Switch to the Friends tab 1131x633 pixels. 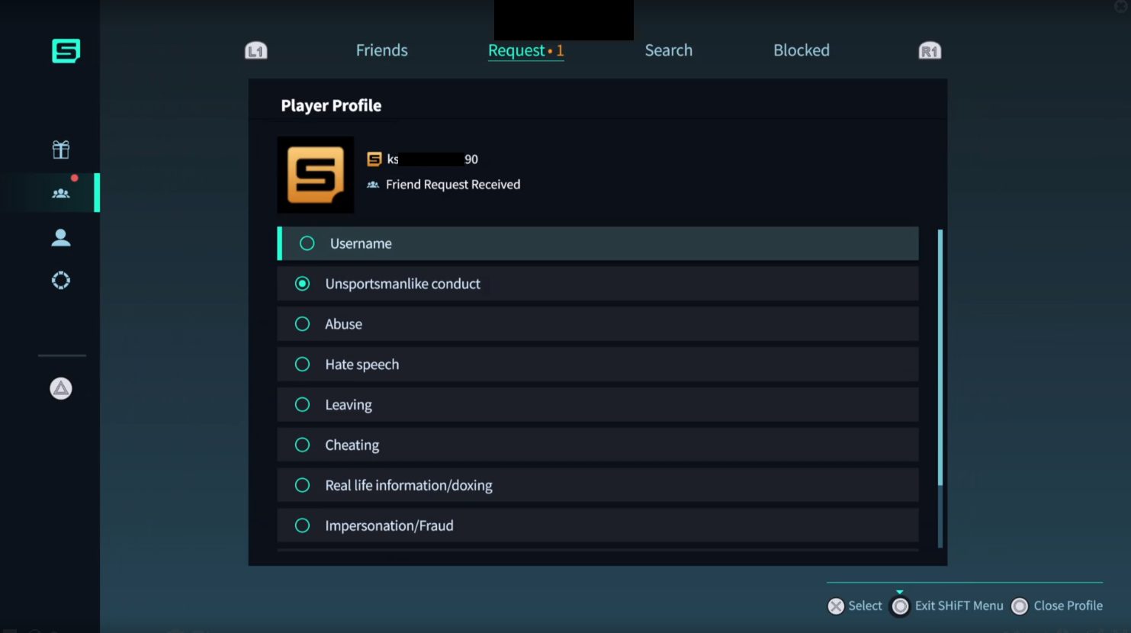click(x=381, y=50)
